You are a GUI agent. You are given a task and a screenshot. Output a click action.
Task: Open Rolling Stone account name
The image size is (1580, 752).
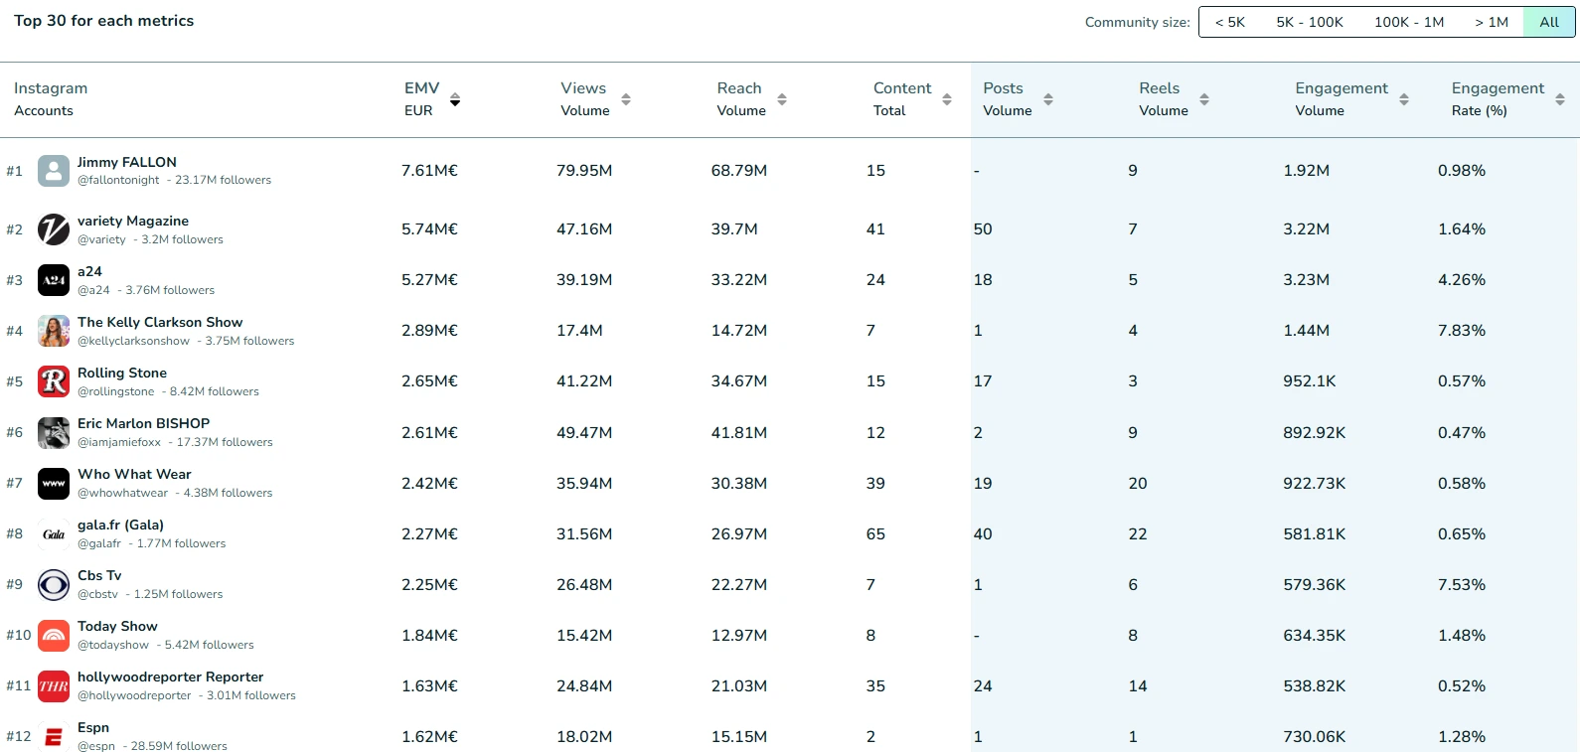(122, 373)
